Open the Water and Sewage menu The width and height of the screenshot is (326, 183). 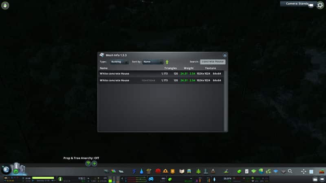pos(141,172)
